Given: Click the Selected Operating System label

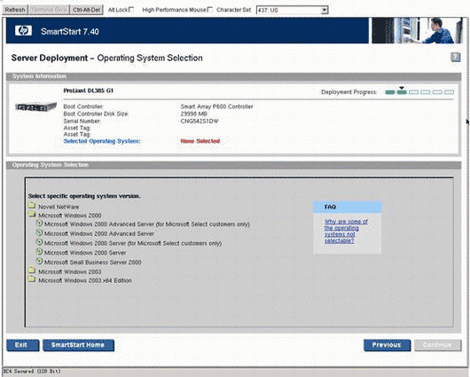Looking at the screenshot, I should pyautogui.click(x=102, y=141).
